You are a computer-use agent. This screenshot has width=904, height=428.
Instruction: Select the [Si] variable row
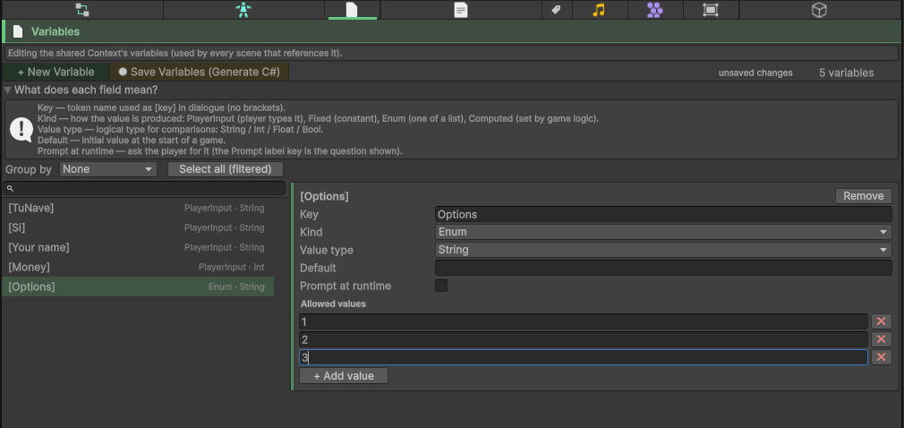[137, 227]
